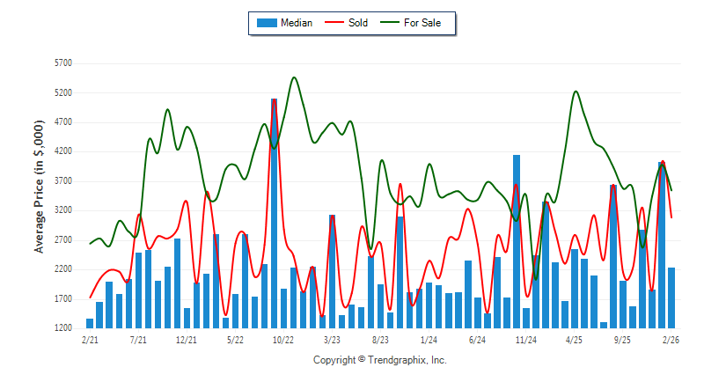Click the 2/26 x-axis date label
Image resolution: width=704 pixels, height=382 pixels.
[x=671, y=340]
